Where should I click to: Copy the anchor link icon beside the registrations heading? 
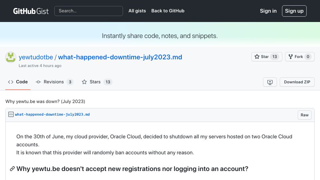click(x=12, y=169)
